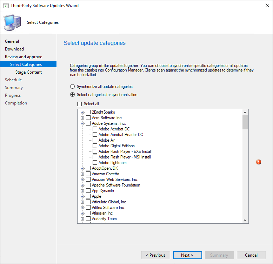
Task: Choose Select categories for synchronization option
Action: tap(72, 95)
